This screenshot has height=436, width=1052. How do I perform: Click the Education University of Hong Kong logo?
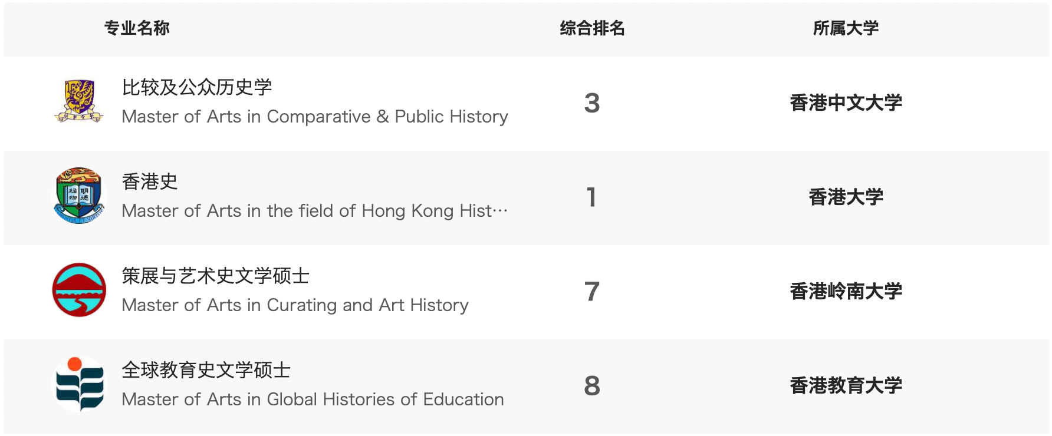pyautogui.click(x=79, y=384)
